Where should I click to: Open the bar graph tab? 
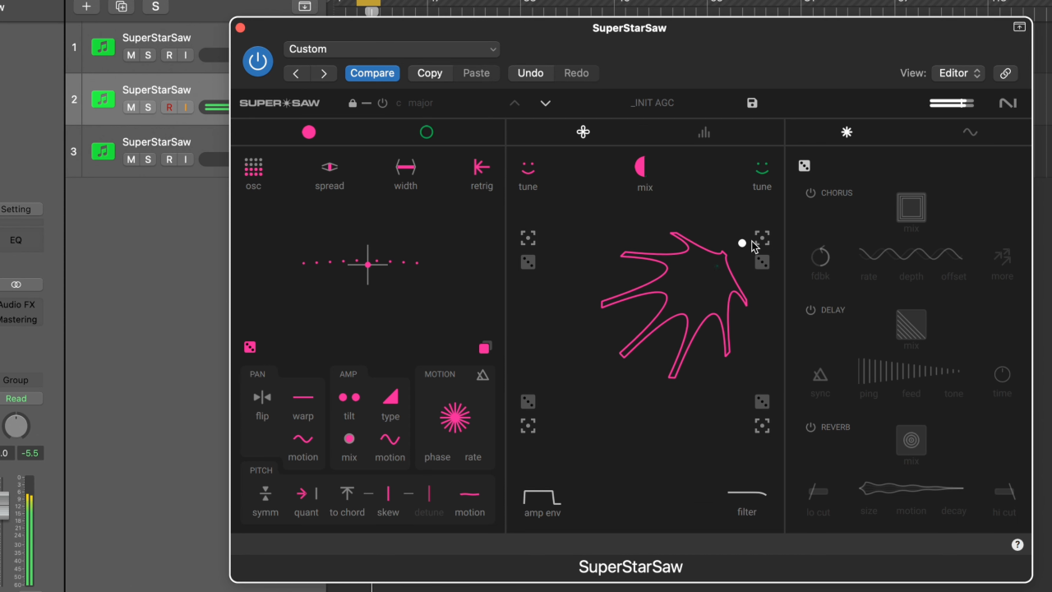click(704, 132)
